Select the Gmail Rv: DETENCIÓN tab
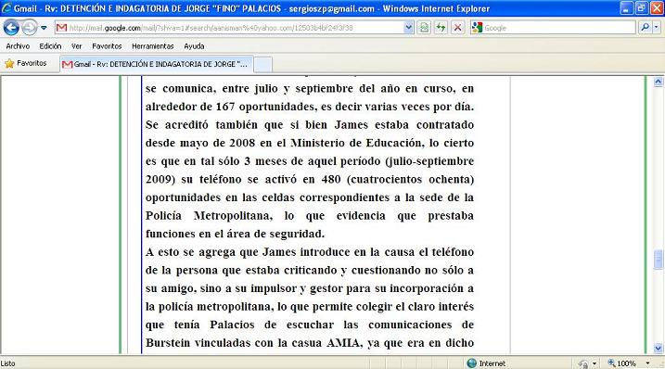Viewport: 665px width, 369px height. 156,64
